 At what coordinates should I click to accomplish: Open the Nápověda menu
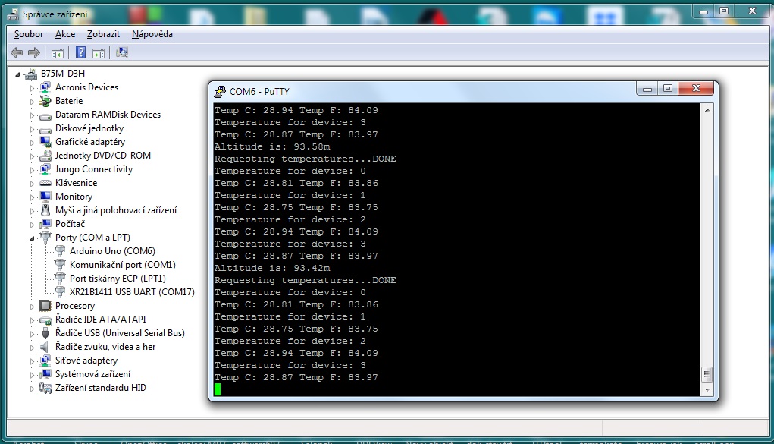click(x=152, y=34)
